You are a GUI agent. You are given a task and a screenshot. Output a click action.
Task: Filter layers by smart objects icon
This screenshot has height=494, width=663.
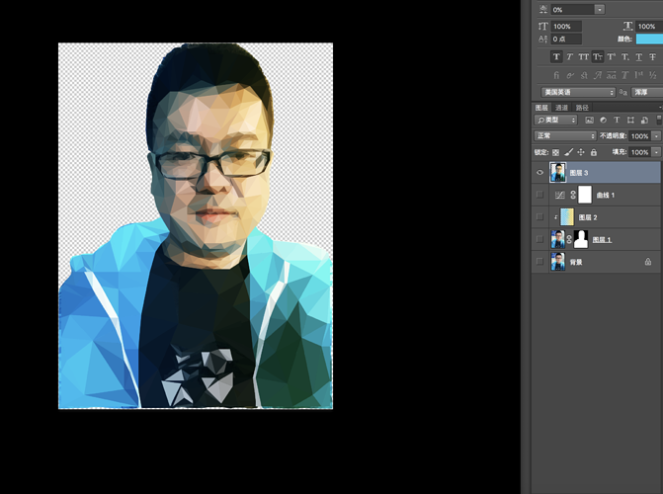coord(644,121)
